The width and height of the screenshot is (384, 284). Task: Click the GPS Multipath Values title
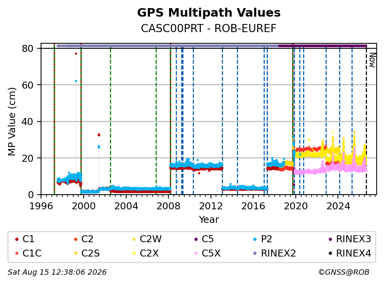[x=209, y=12]
